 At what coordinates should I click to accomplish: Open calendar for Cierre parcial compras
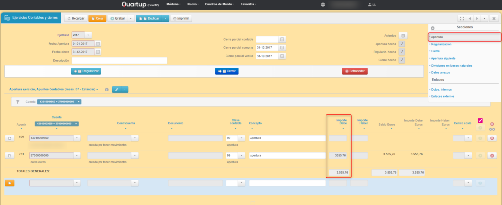pos(282,48)
